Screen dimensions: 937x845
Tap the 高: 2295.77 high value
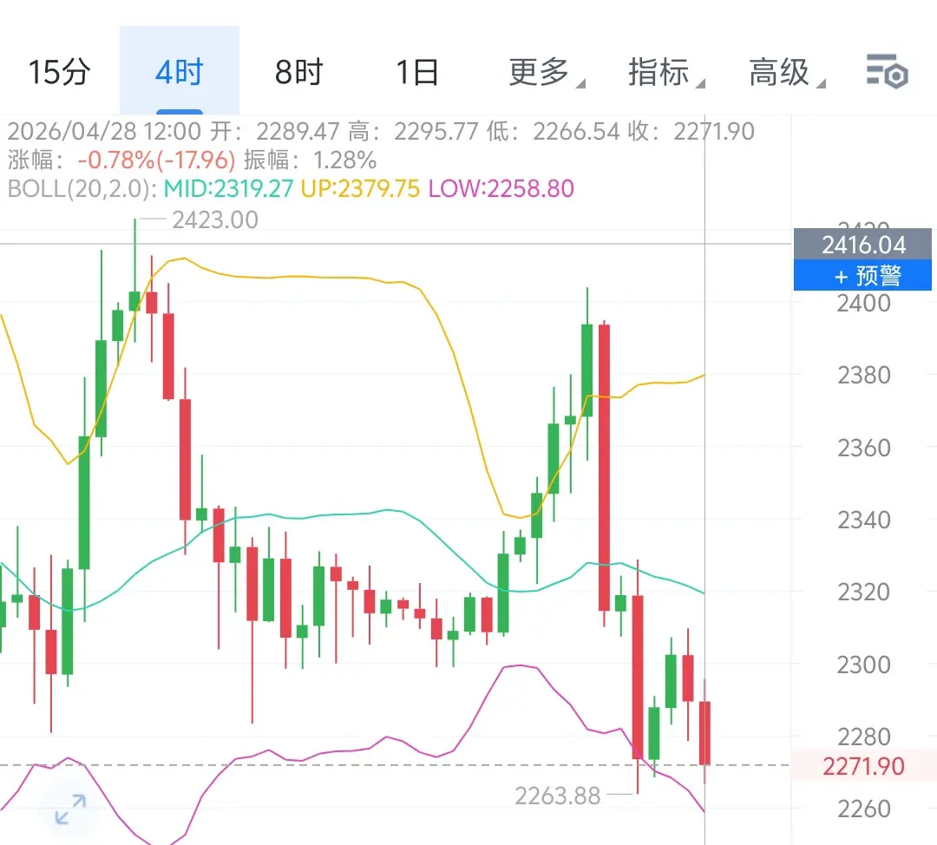point(413,132)
